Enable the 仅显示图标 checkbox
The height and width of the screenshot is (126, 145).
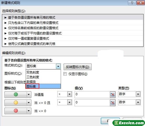65,74
